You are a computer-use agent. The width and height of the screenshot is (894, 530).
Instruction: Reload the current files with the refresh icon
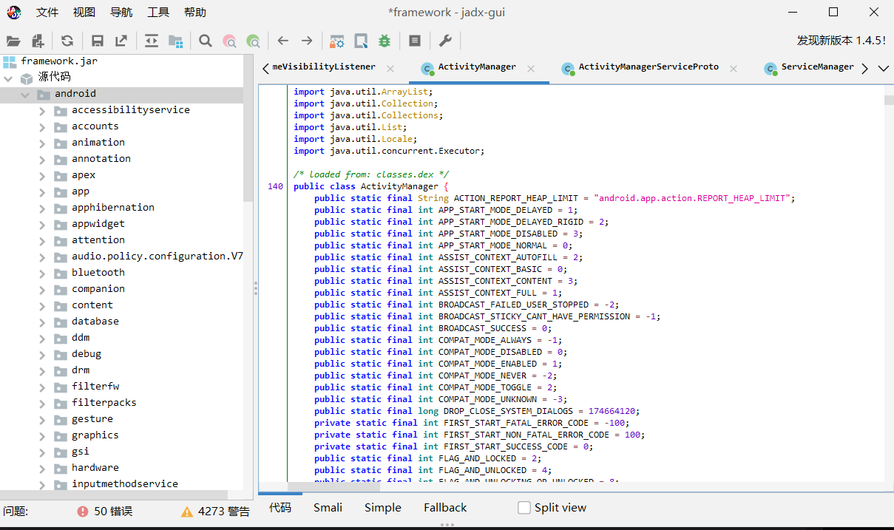[x=67, y=41]
